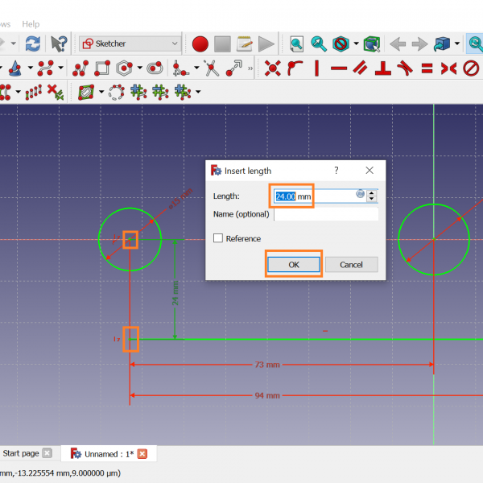Click the red Record macro button
483x483 pixels.
(x=200, y=43)
